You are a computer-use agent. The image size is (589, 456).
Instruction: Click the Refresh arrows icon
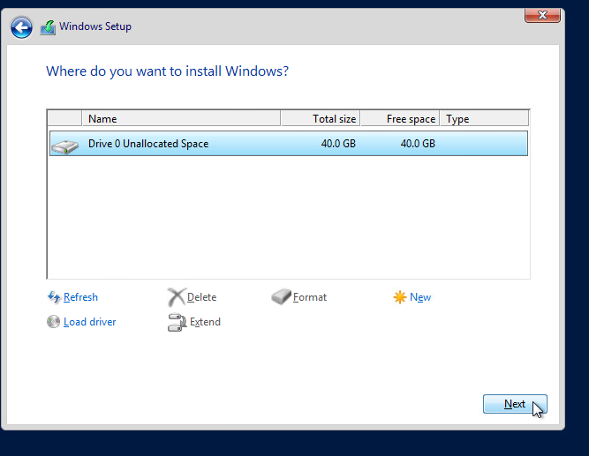[x=54, y=297]
